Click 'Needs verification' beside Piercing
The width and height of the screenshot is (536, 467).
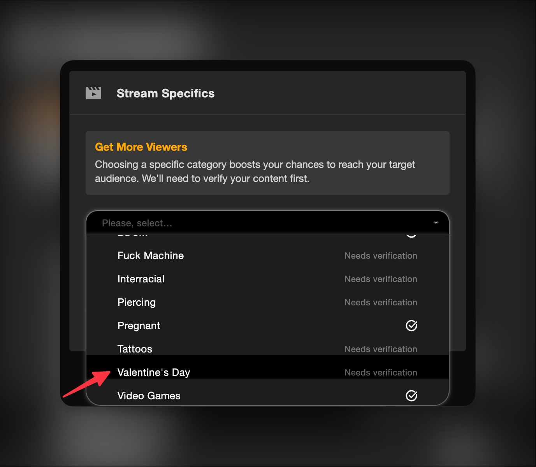pos(381,302)
